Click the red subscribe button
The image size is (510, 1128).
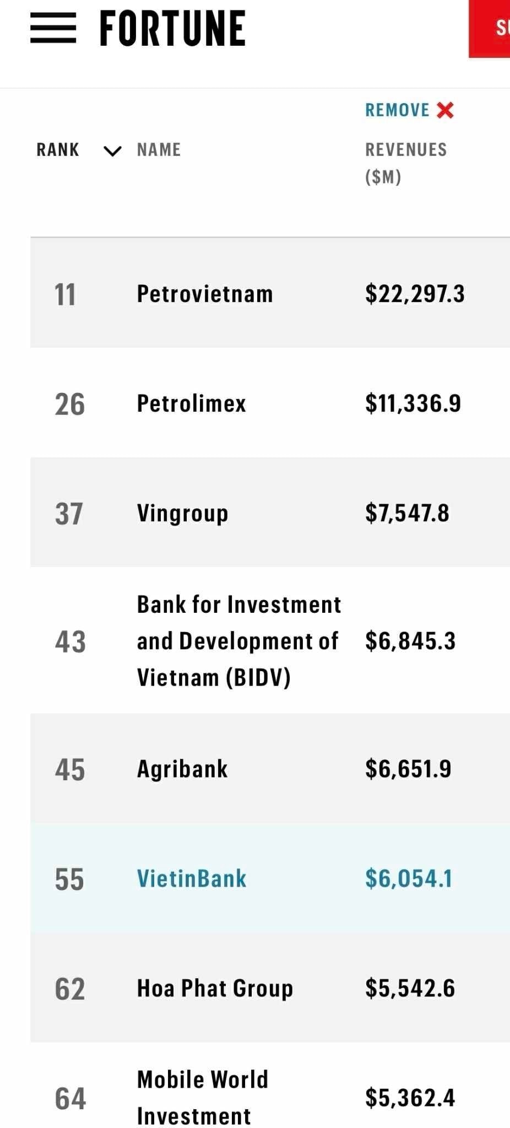(490, 28)
